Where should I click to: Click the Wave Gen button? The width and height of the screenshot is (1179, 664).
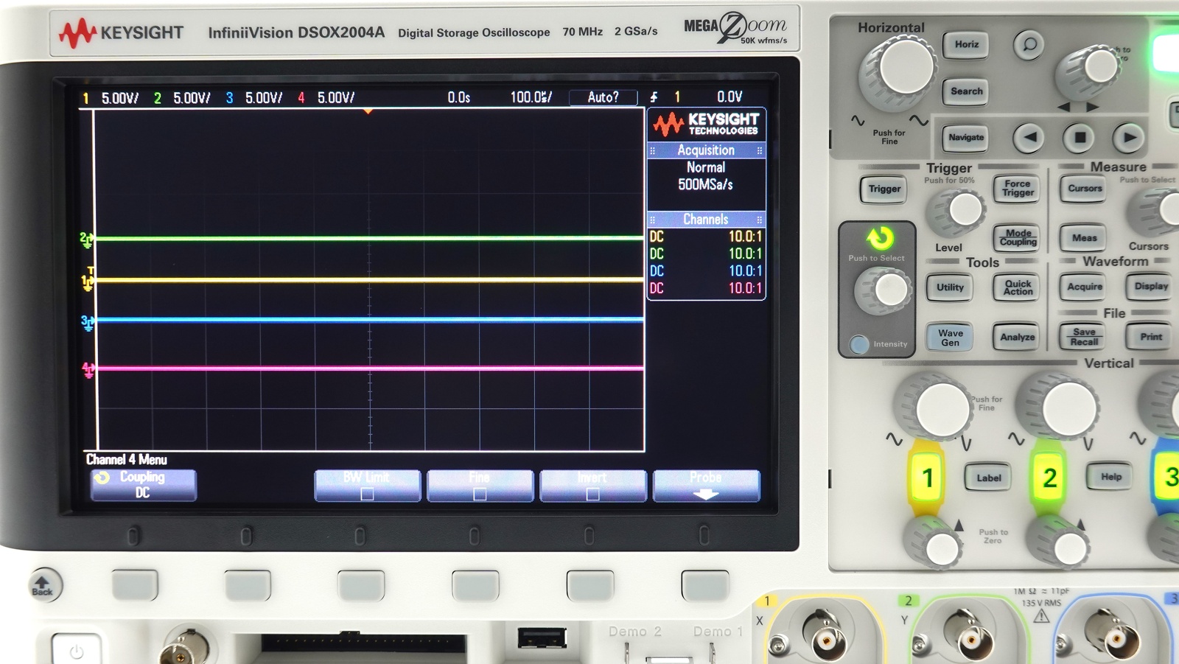[950, 338]
